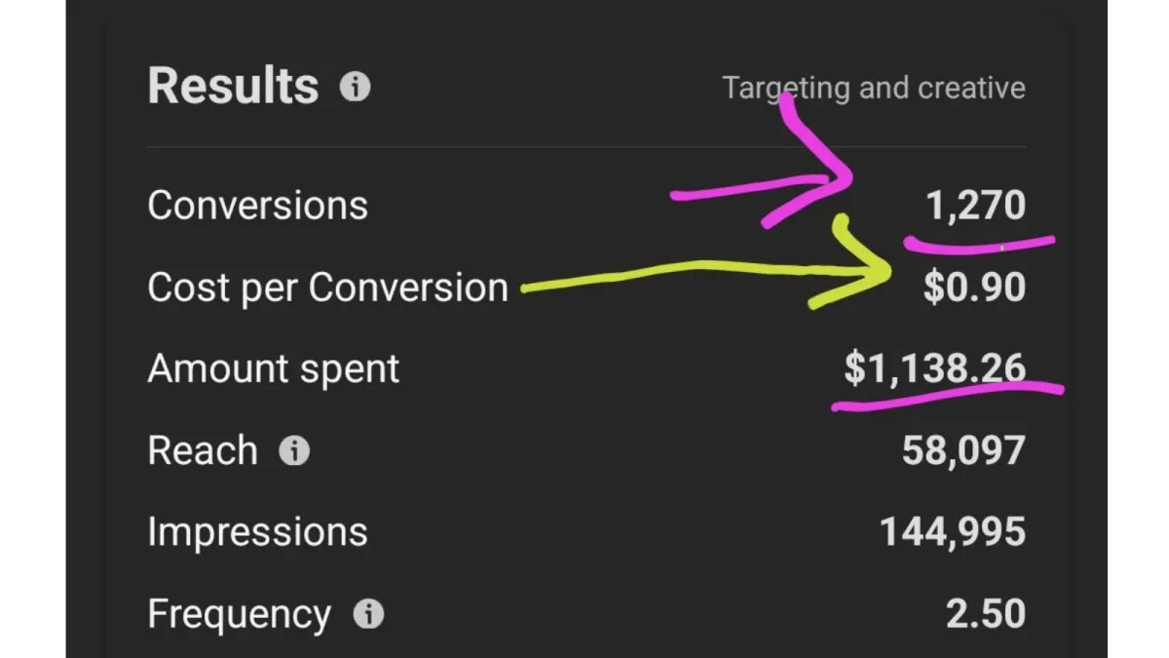1169x658 pixels.
Task: Click the 144,995 impressions value
Action: [x=953, y=533]
